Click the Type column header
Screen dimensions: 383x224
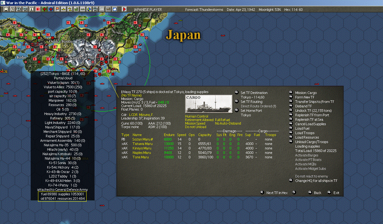125,135
